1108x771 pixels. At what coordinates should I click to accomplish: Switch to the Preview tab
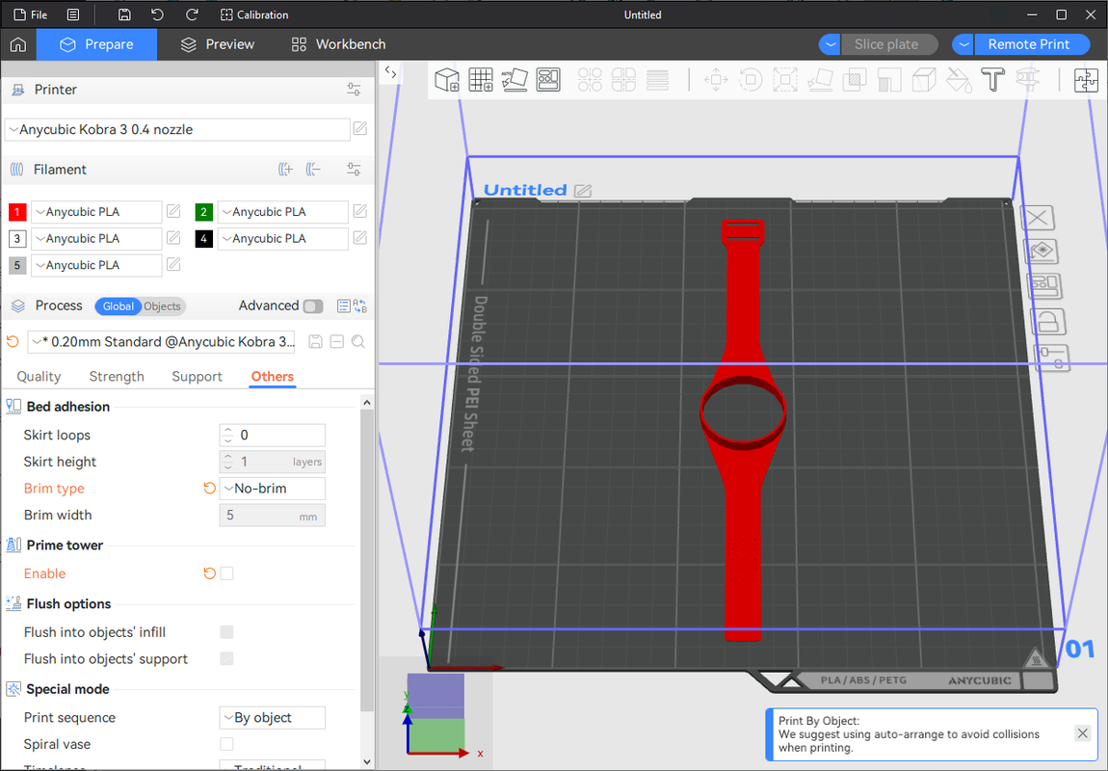pyautogui.click(x=218, y=44)
